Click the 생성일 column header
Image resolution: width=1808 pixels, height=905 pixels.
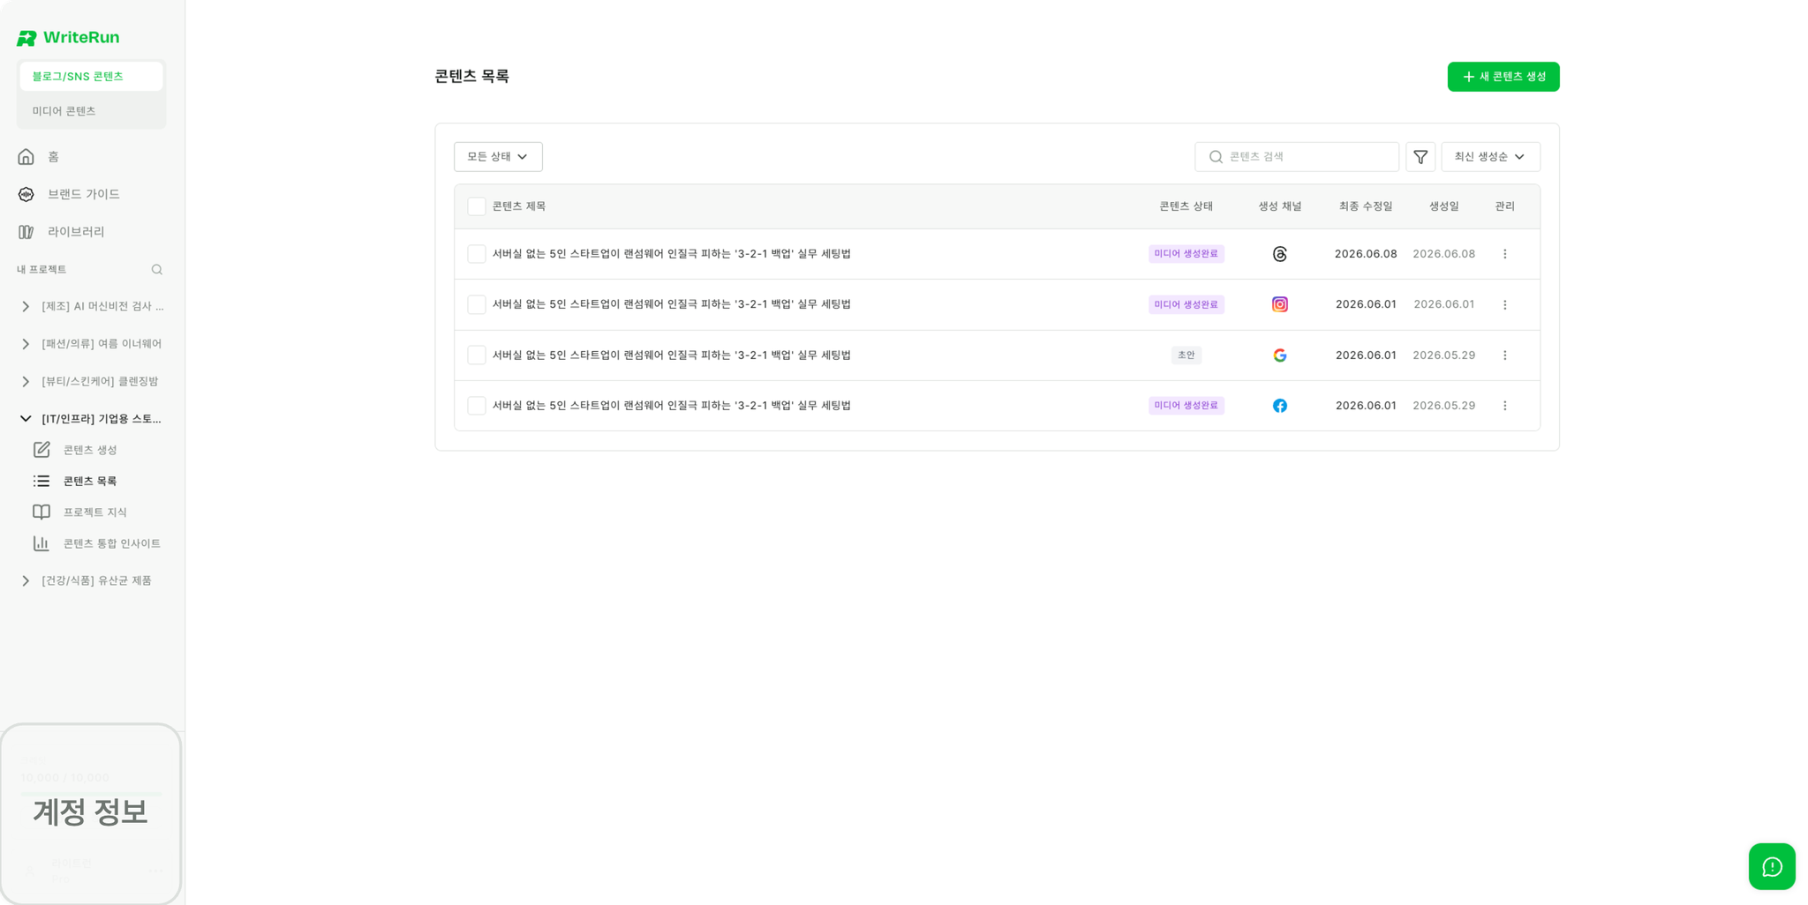click(x=1444, y=206)
